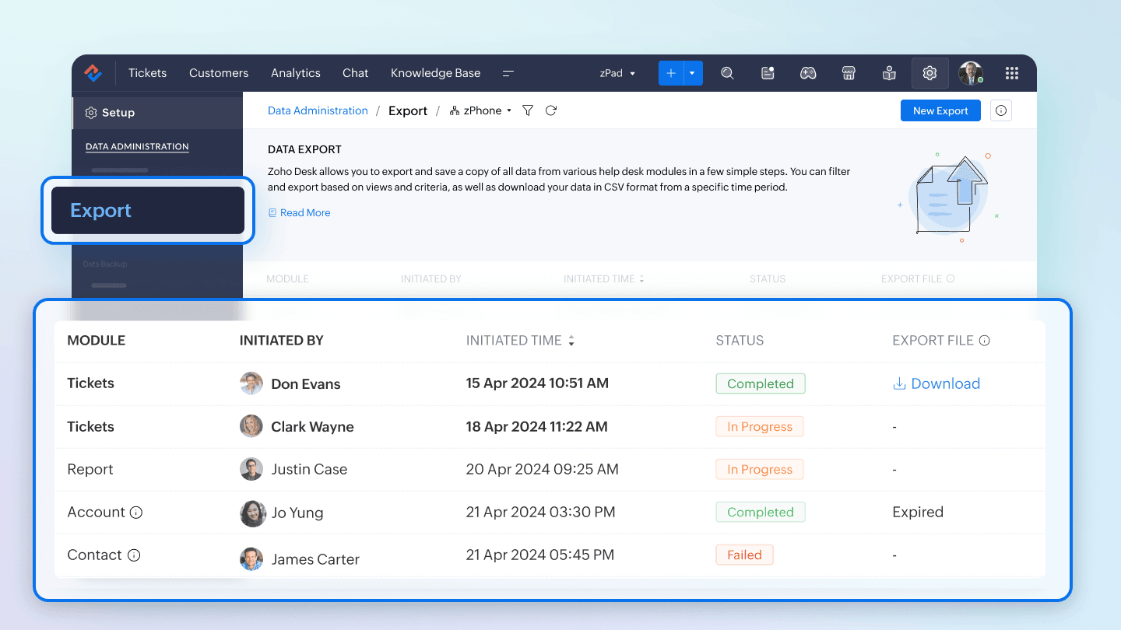Click the New Export button
1121x630 pixels.
pos(940,111)
